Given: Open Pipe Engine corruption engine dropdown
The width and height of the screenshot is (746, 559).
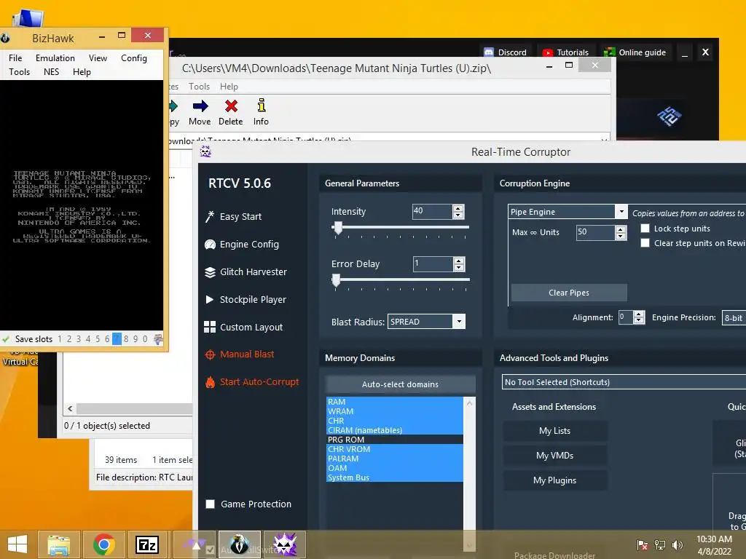Looking at the screenshot, I should [x=621, y=212].
